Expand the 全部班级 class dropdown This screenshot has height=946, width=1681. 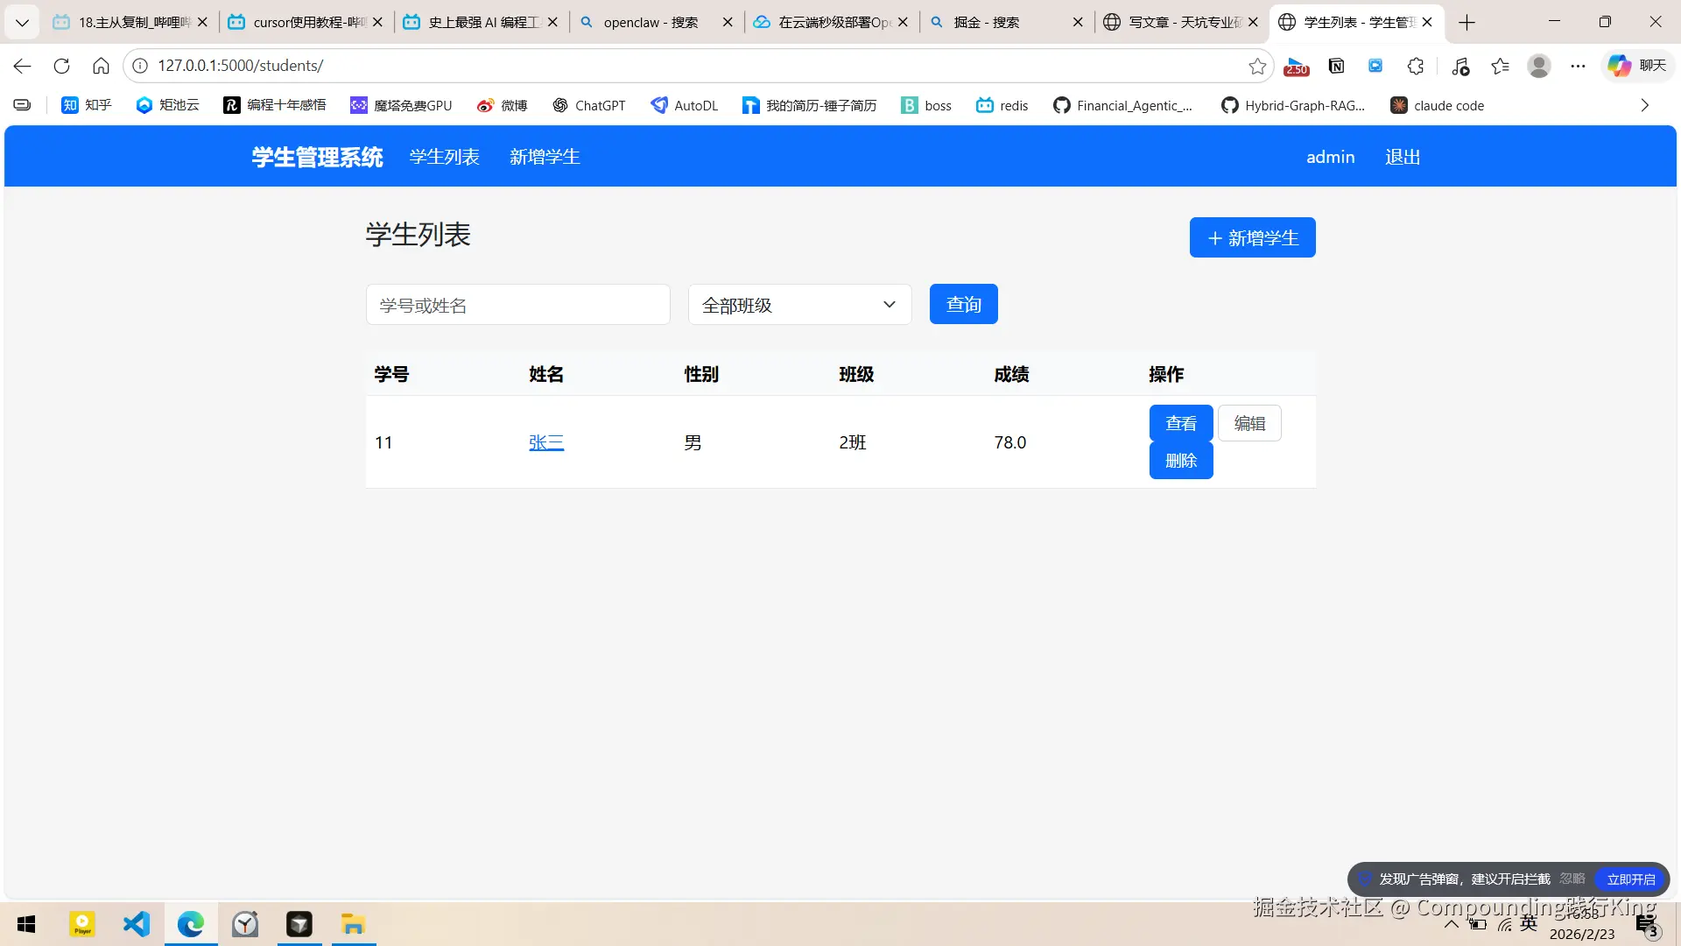[799, 305]
